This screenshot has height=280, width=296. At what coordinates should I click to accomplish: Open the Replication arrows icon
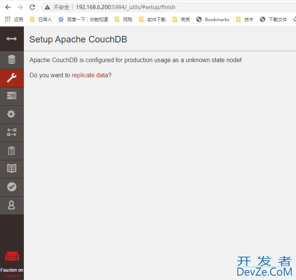(x=12, y=133)
